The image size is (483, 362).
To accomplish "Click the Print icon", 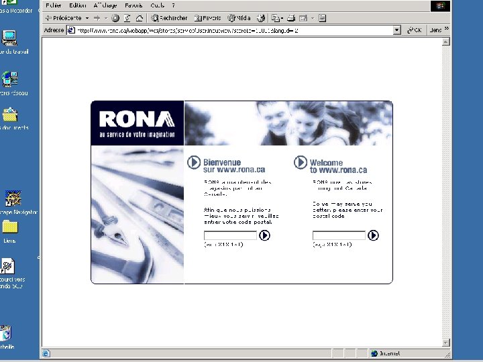I will pos(291,18).
